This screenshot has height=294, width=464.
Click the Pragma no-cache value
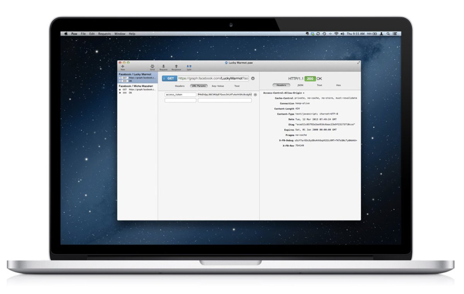302,135
